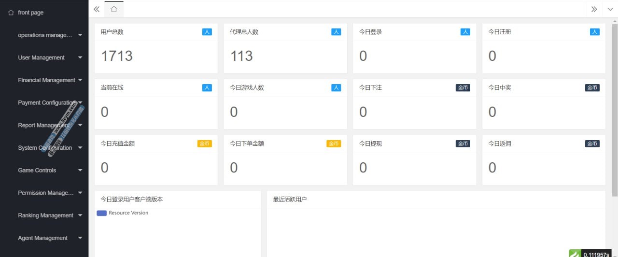Click the 1713 total users count
This screenshot has width=618, height=257.
(x=117, y=56)
